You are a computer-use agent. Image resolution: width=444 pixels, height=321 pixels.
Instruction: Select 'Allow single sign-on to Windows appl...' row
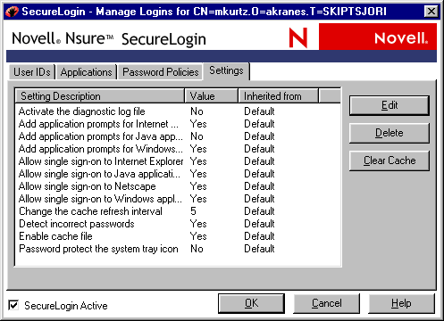[x=178, y=199]
